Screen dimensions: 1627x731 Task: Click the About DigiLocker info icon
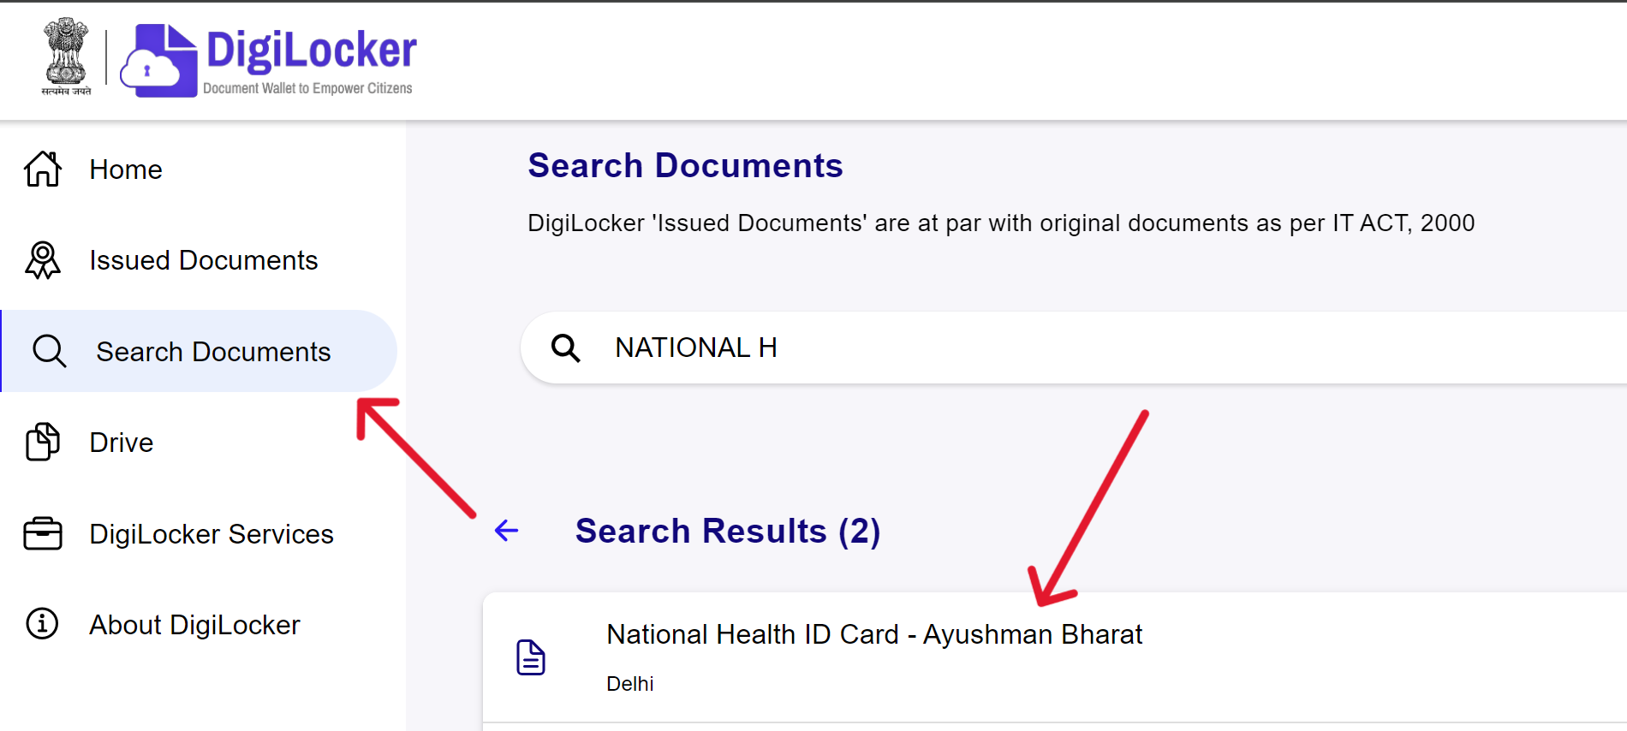40,624
